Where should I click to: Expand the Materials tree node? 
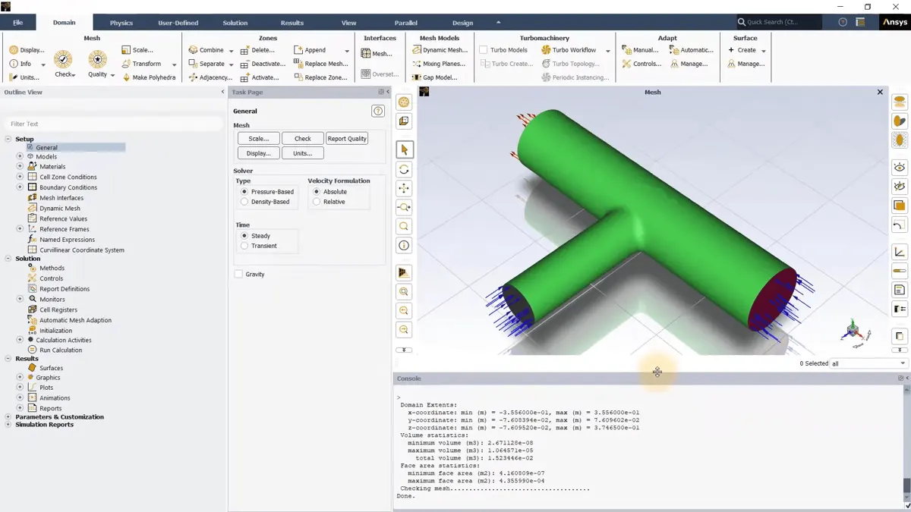pyautogui.click(x=20, y=166)
